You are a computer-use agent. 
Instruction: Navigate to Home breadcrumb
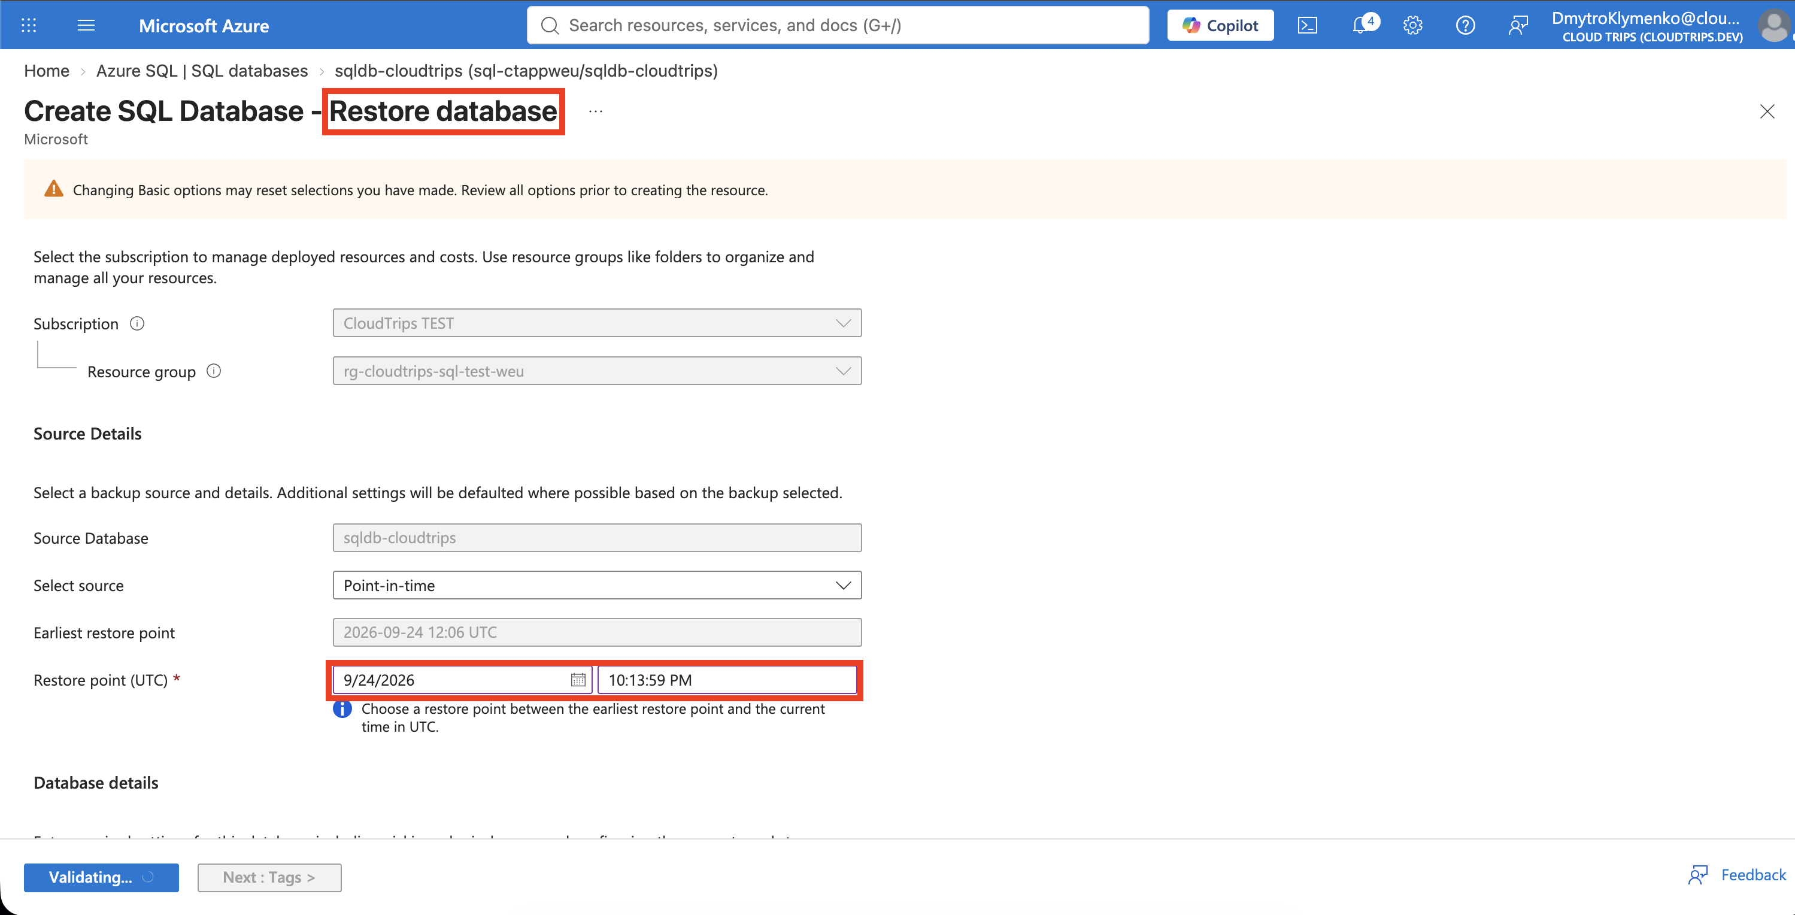point(47,71)
